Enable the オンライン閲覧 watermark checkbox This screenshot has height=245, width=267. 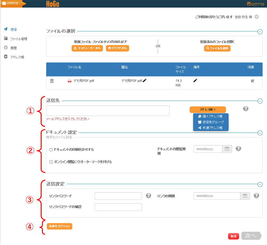[51, 162]
